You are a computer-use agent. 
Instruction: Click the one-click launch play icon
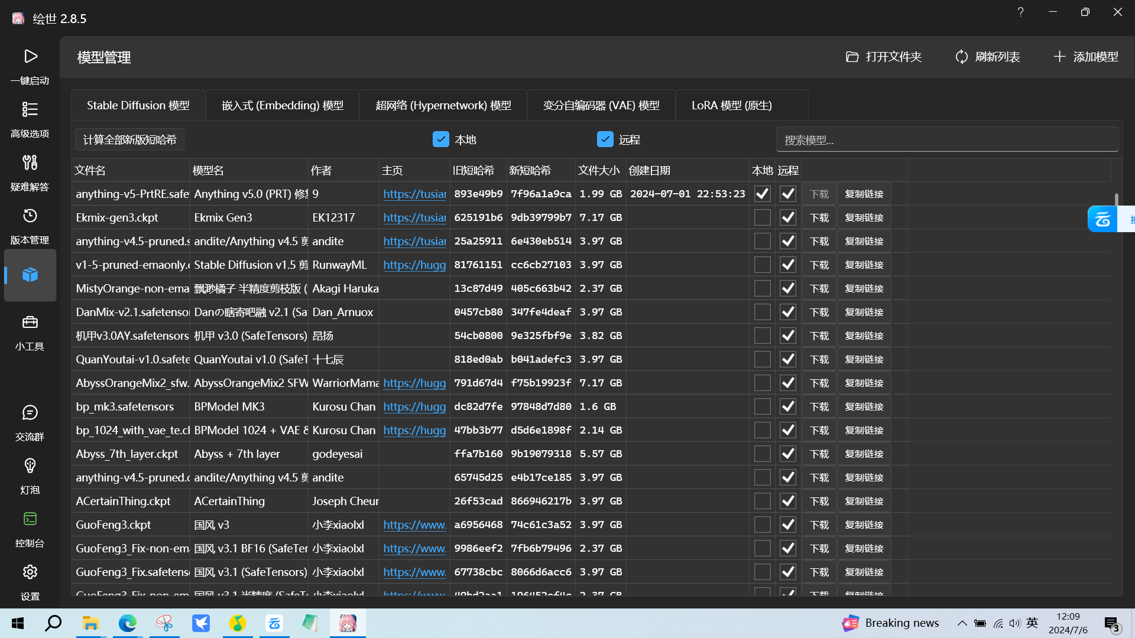pyautogui.click(x=30, y=57)
